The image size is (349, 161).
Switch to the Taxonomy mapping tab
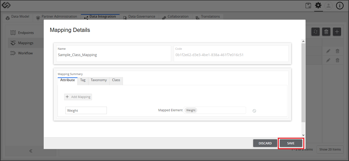coord(99,80)
